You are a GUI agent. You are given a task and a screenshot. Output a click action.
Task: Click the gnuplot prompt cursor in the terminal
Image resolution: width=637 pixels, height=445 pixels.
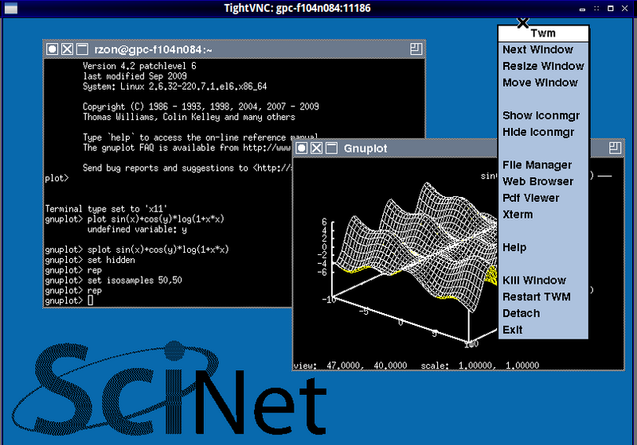[x=90, y=300]
